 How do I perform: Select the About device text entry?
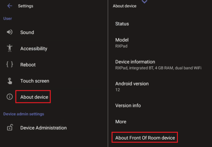tap(34, 97)
